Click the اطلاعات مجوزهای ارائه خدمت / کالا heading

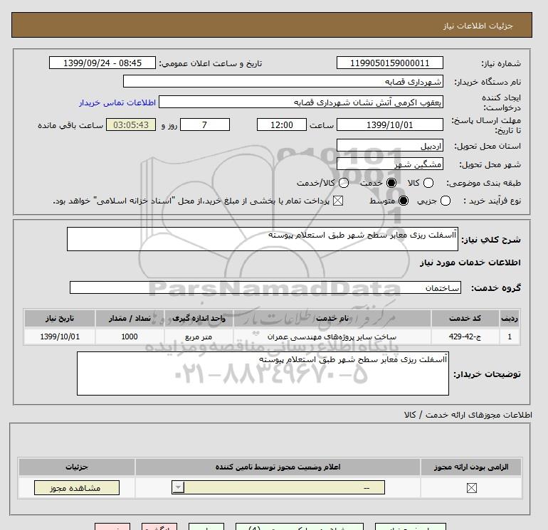[x=468, y=415]
